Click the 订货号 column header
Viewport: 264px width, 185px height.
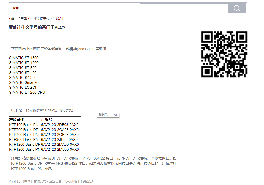click(47, 119)
